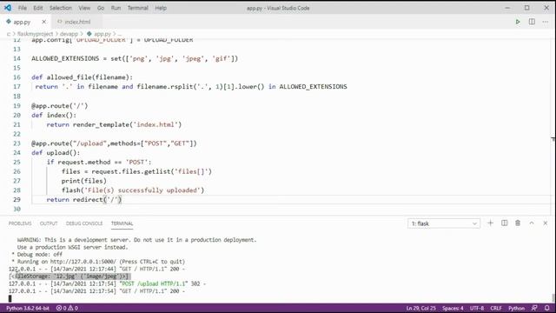Viewport: 556px width, 313px height.
Task: Select the Terminal panel tab
Action: pyautogui.click(x=122, y=223)
